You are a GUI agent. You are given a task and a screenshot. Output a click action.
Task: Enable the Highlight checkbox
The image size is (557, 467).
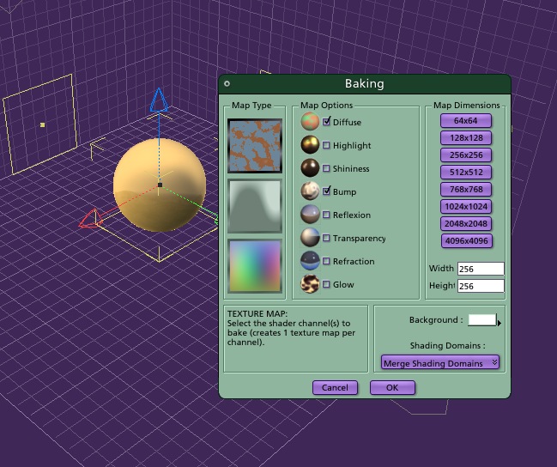tap(326, 145)
